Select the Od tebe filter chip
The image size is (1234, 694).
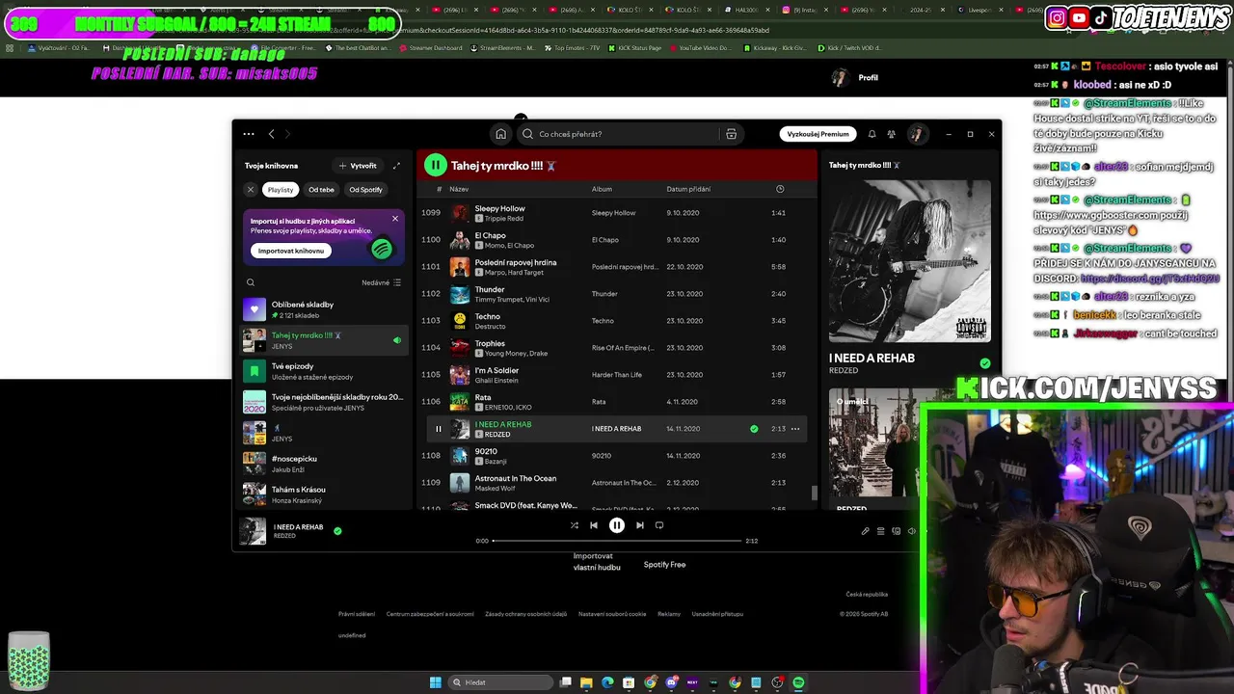(321, 190)
